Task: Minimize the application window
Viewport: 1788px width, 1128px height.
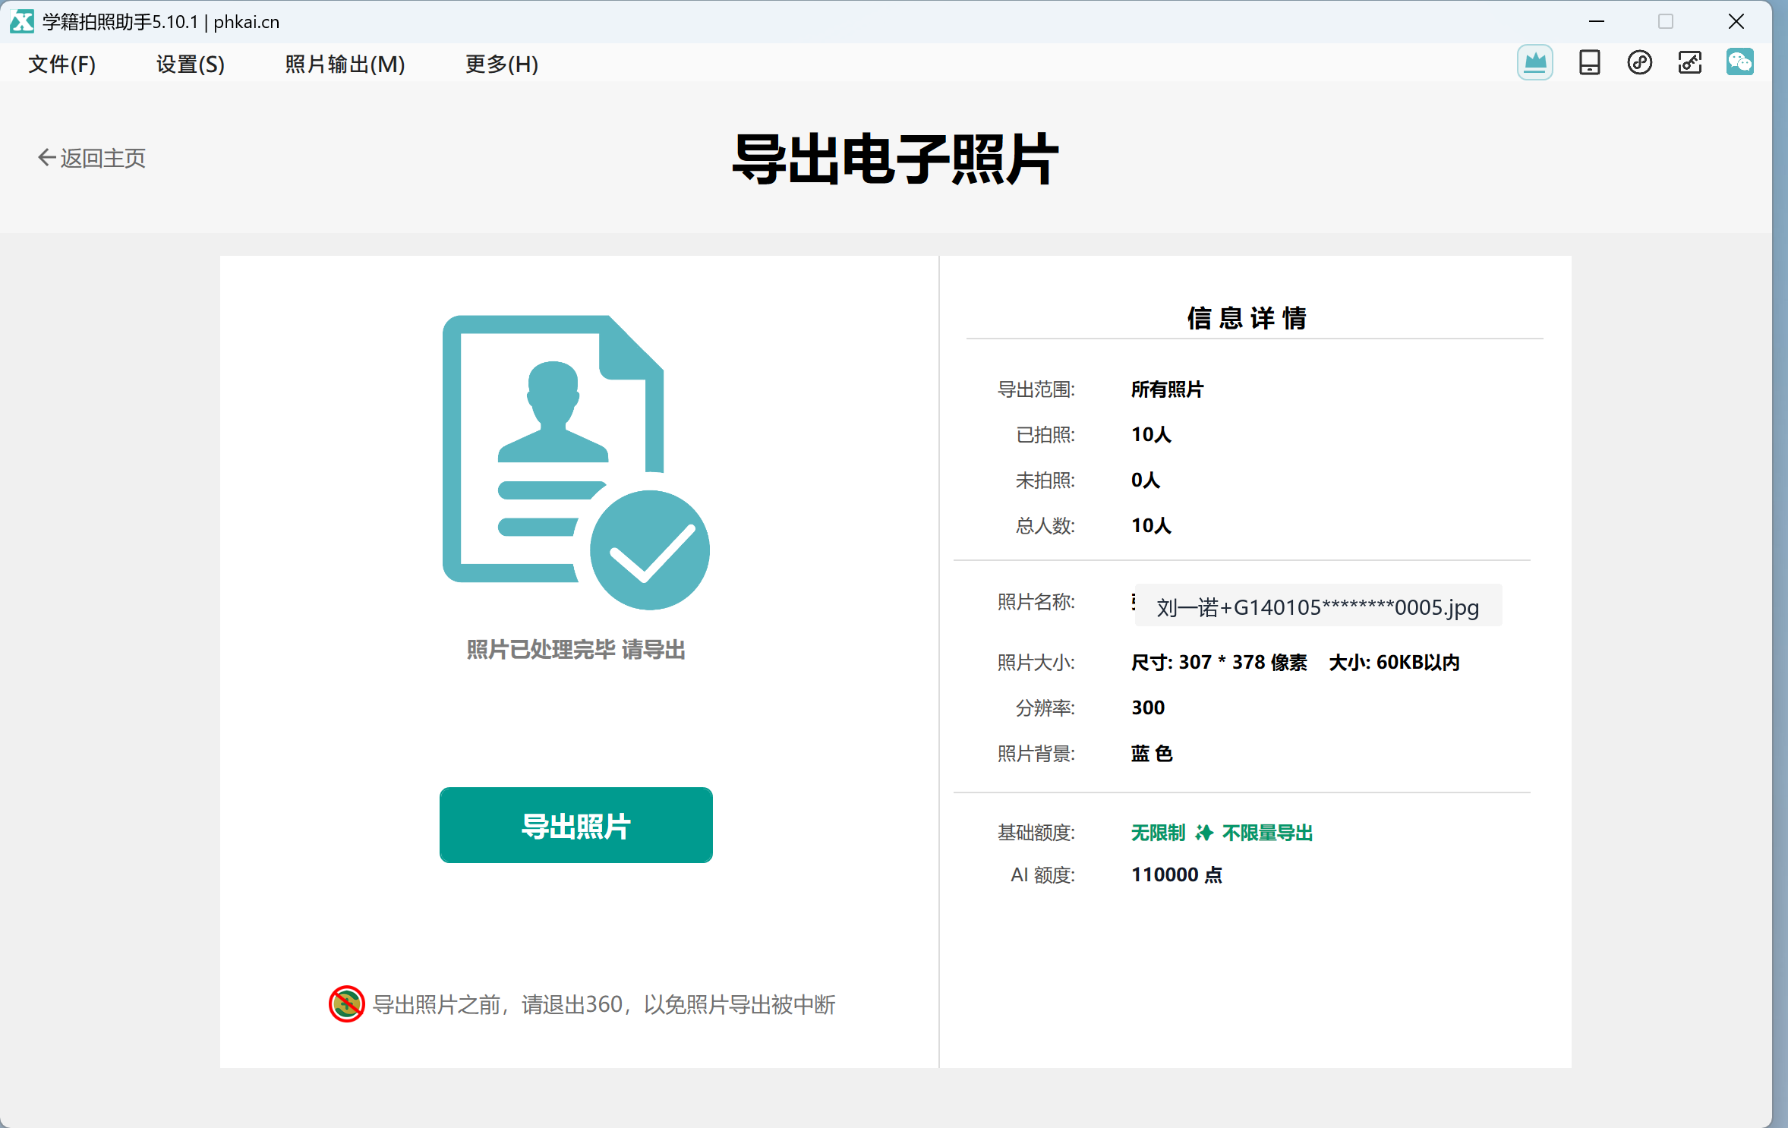Action: [x=1596, y=21]
